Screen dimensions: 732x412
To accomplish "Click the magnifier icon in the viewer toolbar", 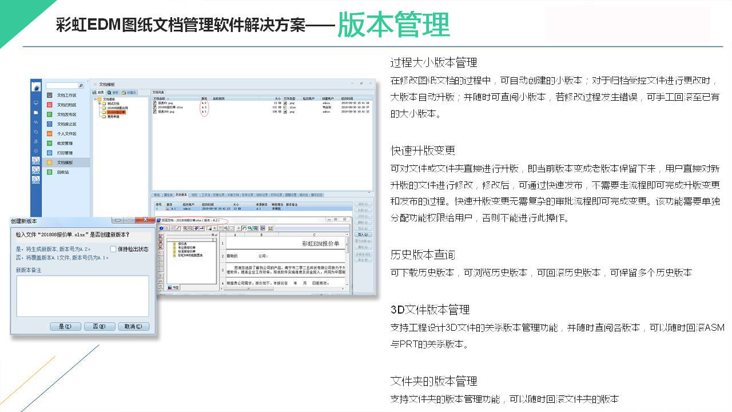I will point(250,228).
